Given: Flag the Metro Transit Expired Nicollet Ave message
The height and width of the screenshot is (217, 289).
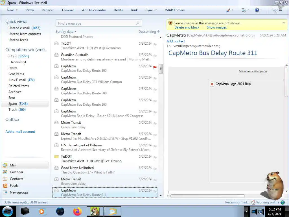Looking at the screenshot, I should (155, 135).
